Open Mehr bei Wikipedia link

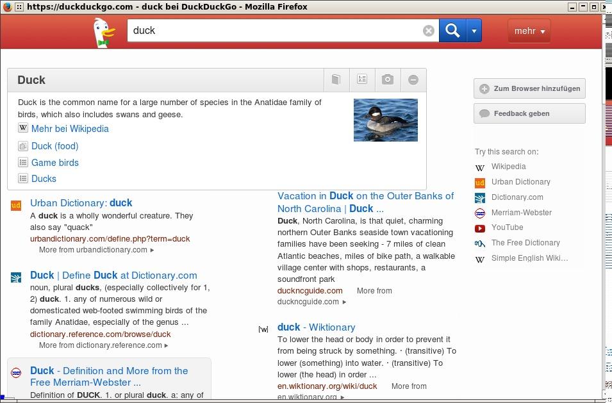[70, 129]
